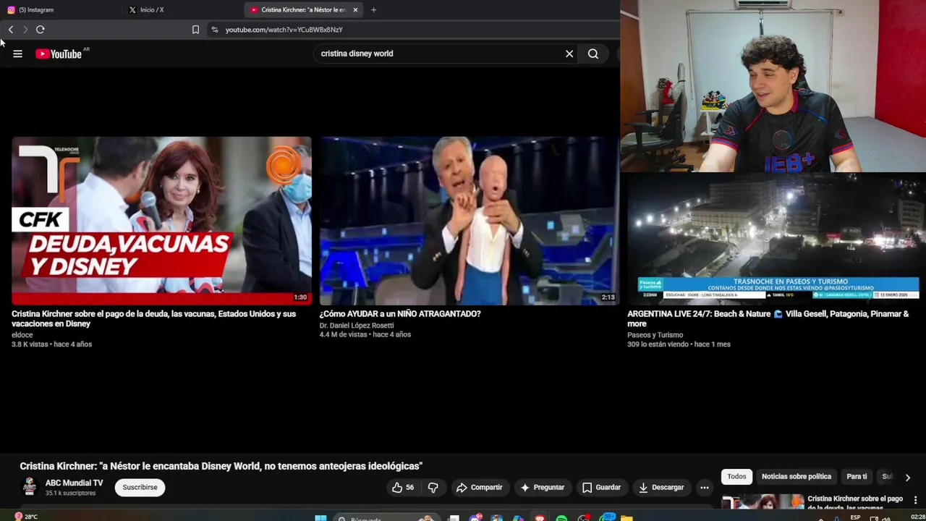Open Paseos y Turismo channel link
The height and width of the screenshot is (521, 926).
click(x=655, y=335)
